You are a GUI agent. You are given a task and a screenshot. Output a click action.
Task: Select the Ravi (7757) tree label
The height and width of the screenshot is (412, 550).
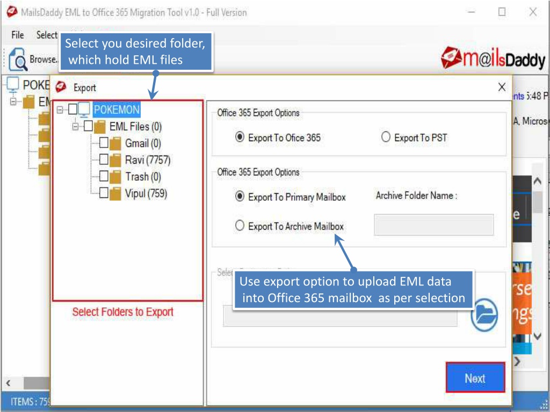tap(148, 160)
